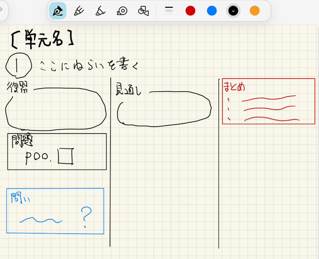Viewport: 319px width, 259px height.
Task: Switch to the brush pen tool
Action: tap(79, 11)
